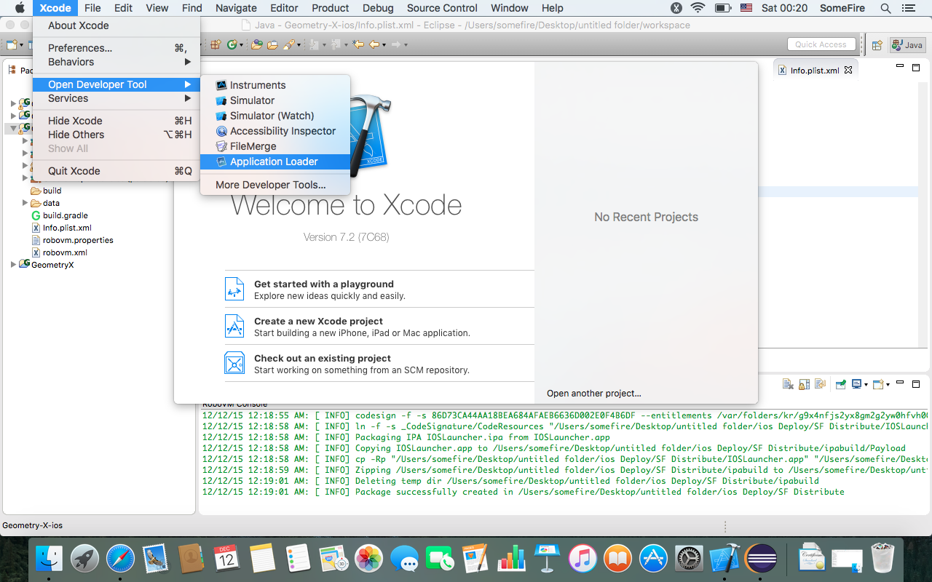Open Finder from the Dock
The width and height of the screenshot is (932, 582).
coord(50,559)
